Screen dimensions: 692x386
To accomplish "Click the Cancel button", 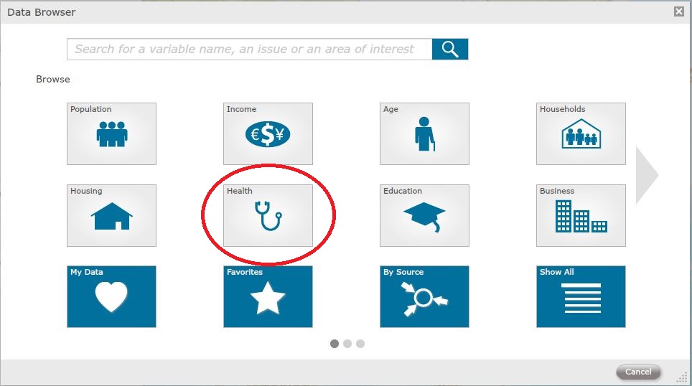I will pos(638,372).
